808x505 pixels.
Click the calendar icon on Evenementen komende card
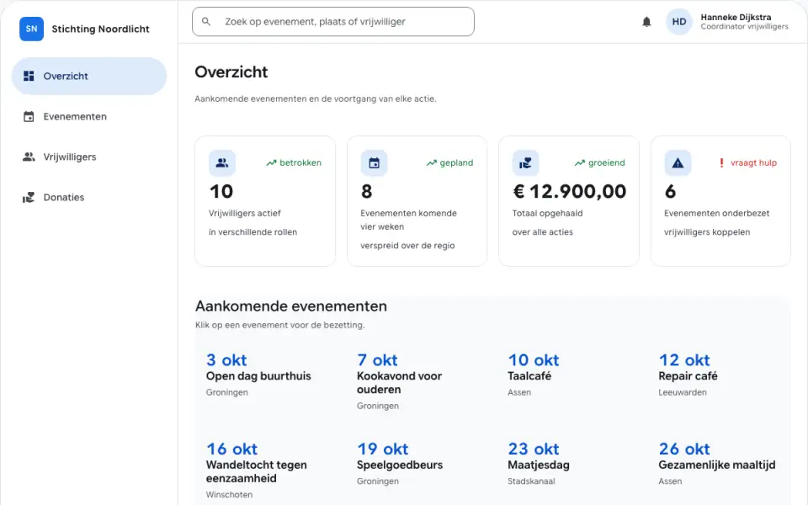[x=374, y=162]
